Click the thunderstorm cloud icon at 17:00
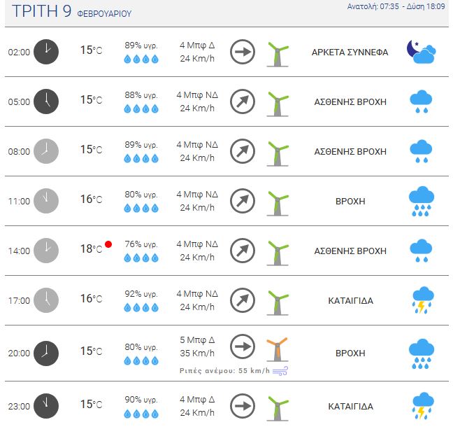 [423, 300]
